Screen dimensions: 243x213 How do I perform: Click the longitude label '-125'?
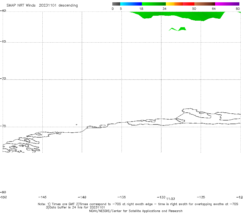[201, 197]
